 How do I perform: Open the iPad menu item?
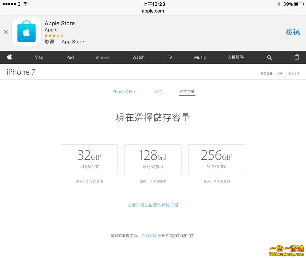pos(69,57)
